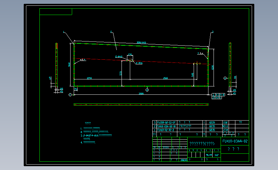Select the 63 dimension on left side view

[50, 78]
